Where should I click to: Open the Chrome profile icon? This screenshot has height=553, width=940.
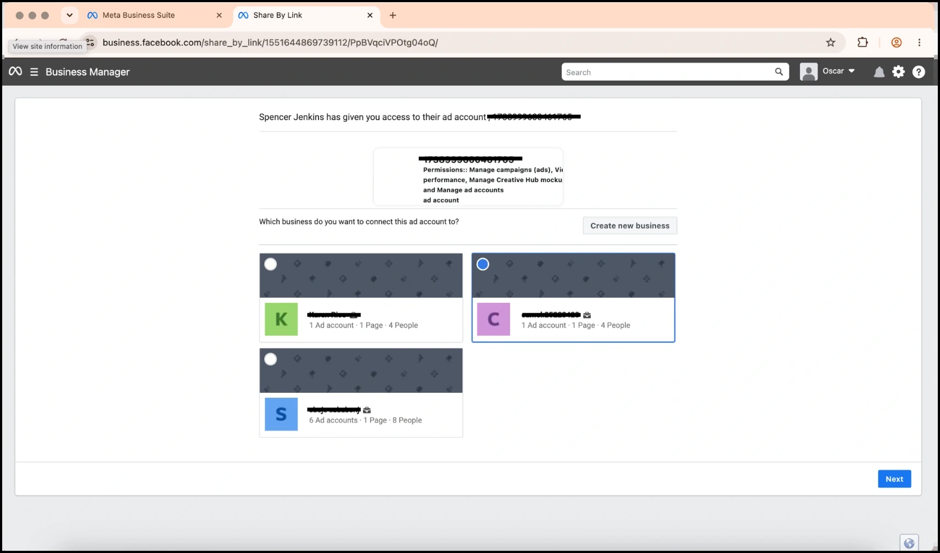pyautogui.click(x=897, y=42)
